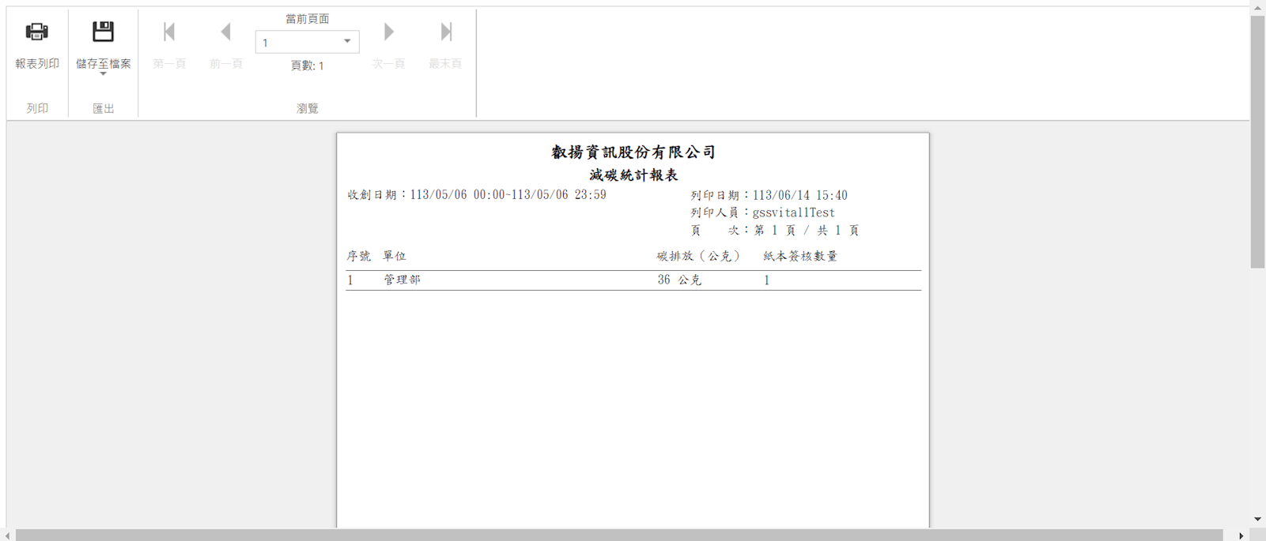Viewport: 1266px width, 541px height.
Task: Click the 頁數: 1 page count text
Action: pos(308,66)
